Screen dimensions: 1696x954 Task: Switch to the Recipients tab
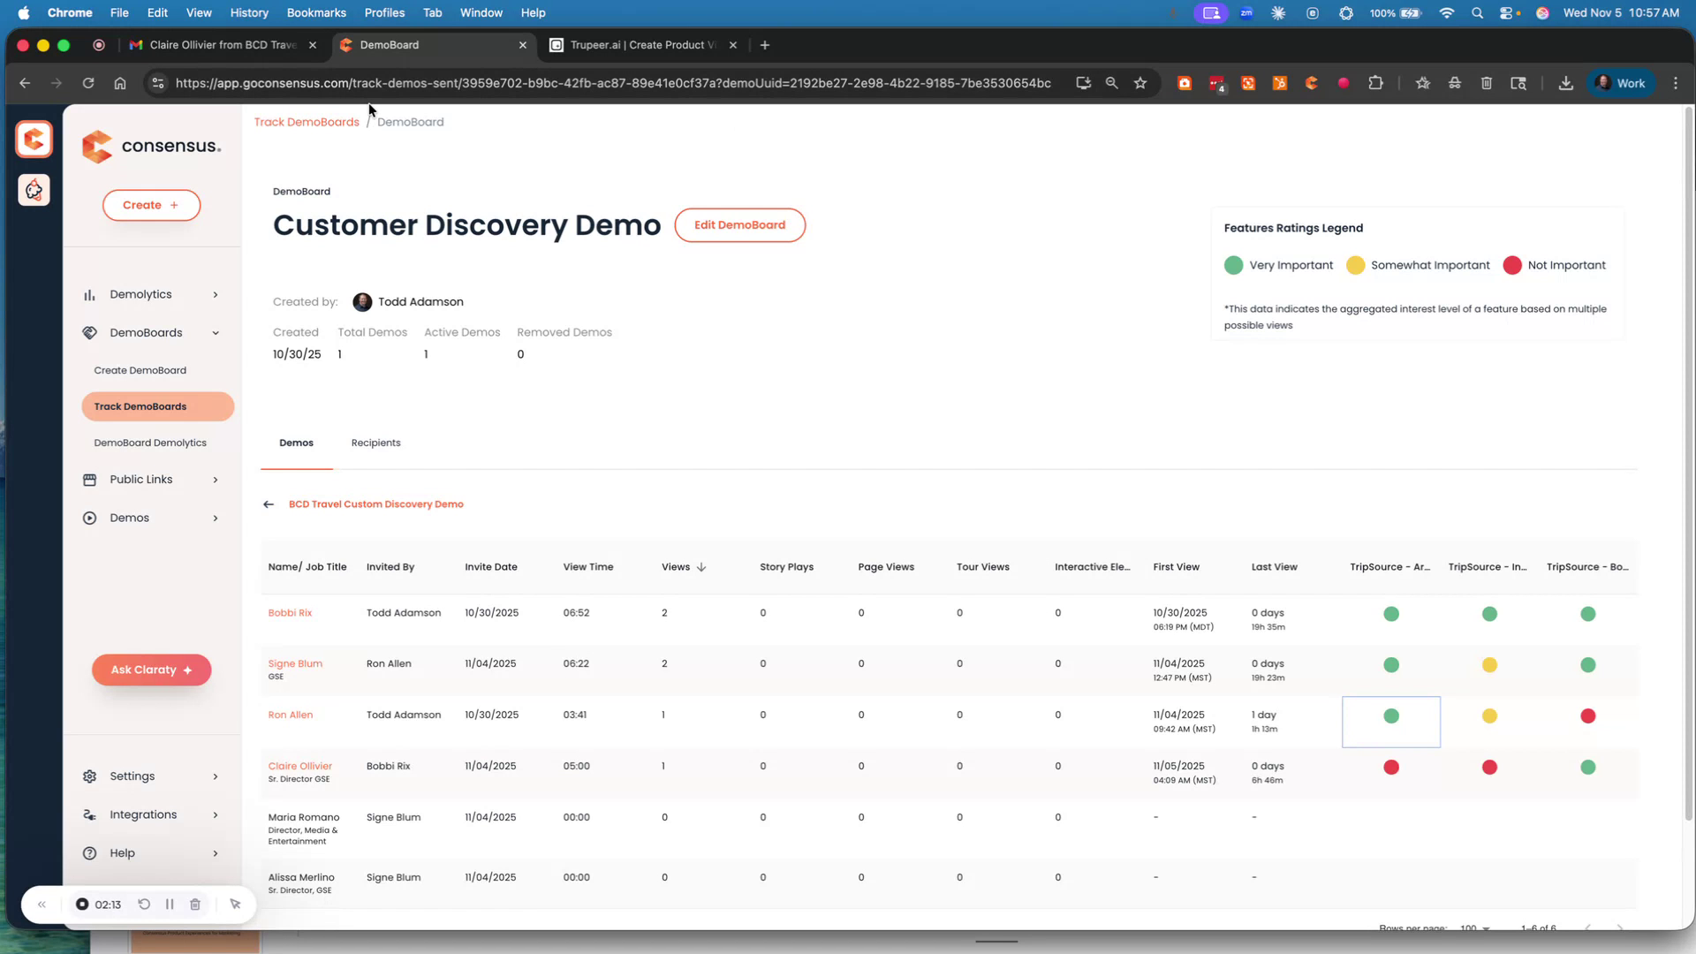tap(375, 443)
